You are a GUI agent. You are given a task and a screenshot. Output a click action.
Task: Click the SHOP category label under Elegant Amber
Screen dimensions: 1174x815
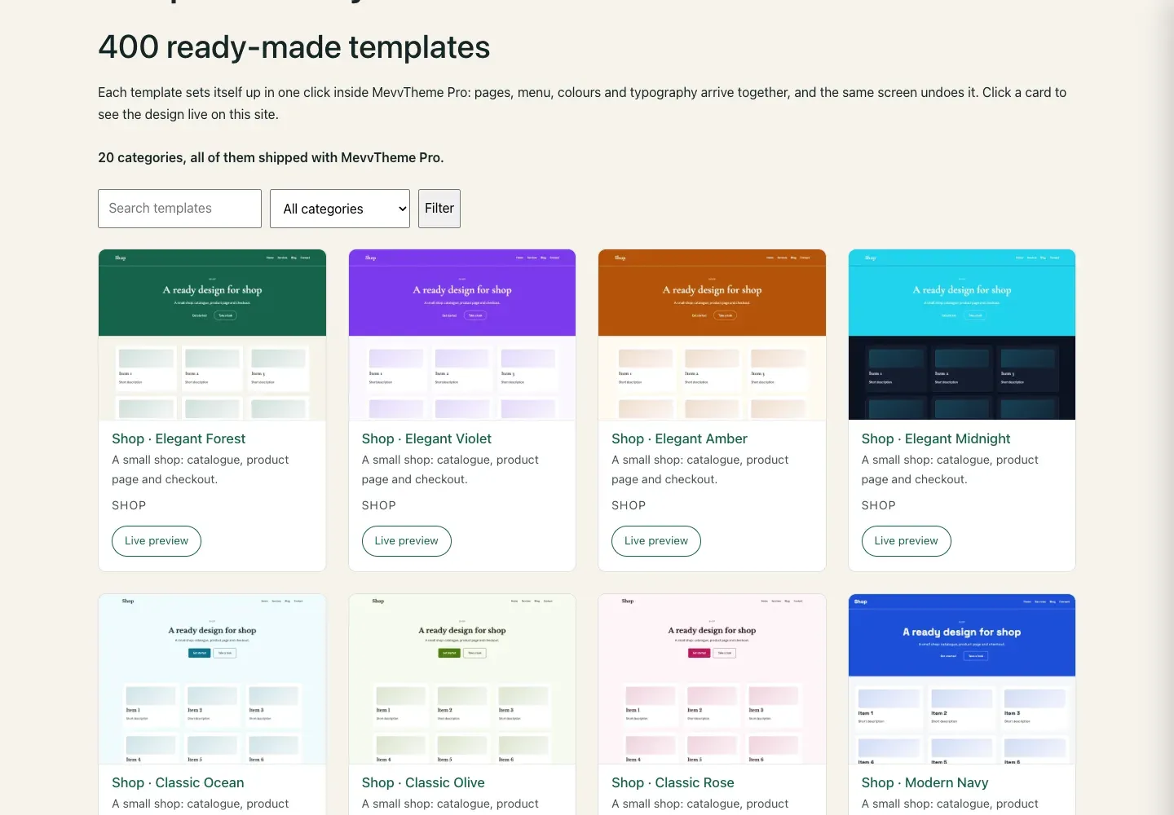629,505
